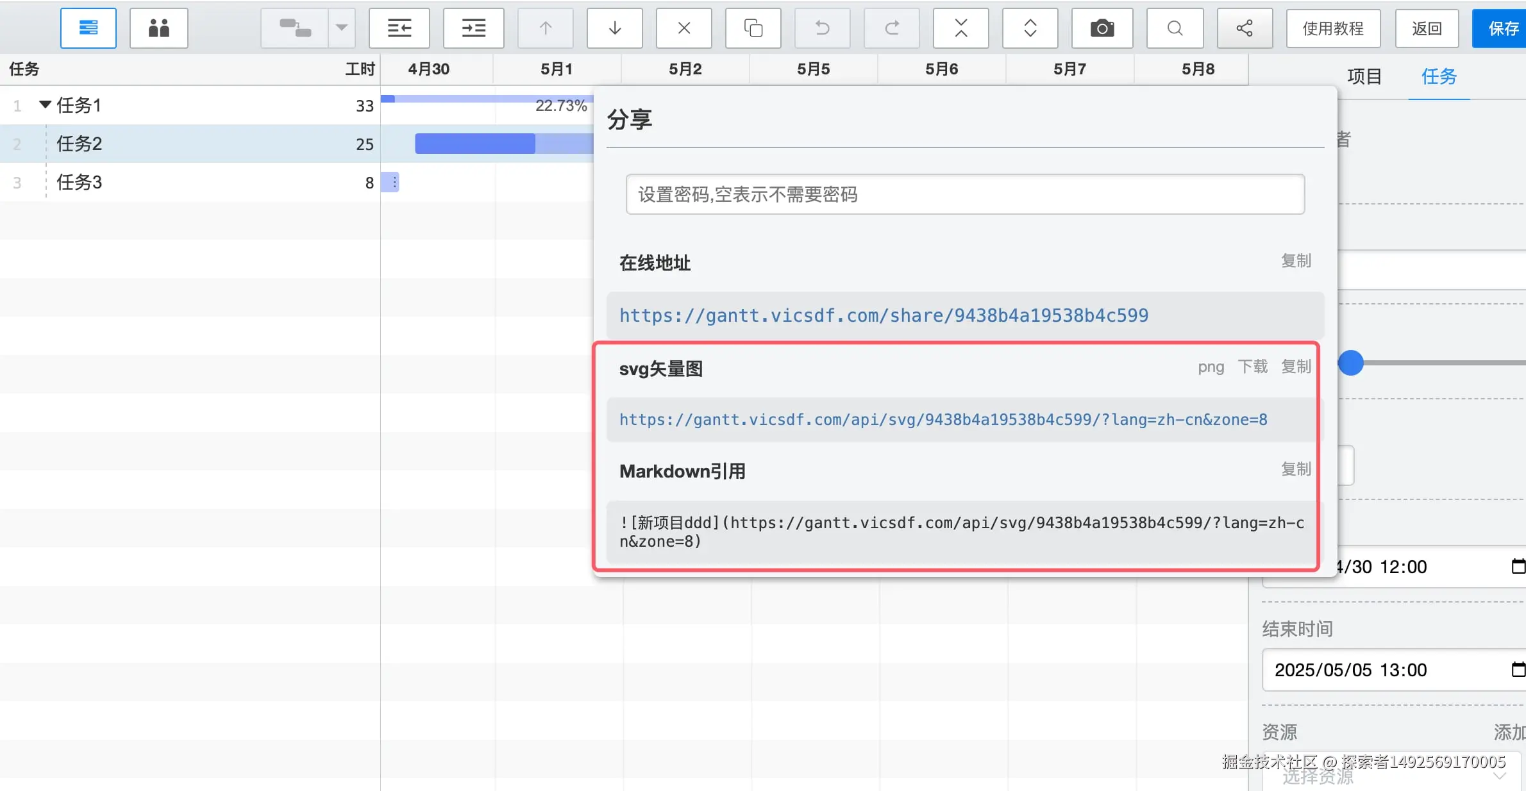
Task: Click the indent task icon
Action: pyautogui.click(x=473, y=28)
